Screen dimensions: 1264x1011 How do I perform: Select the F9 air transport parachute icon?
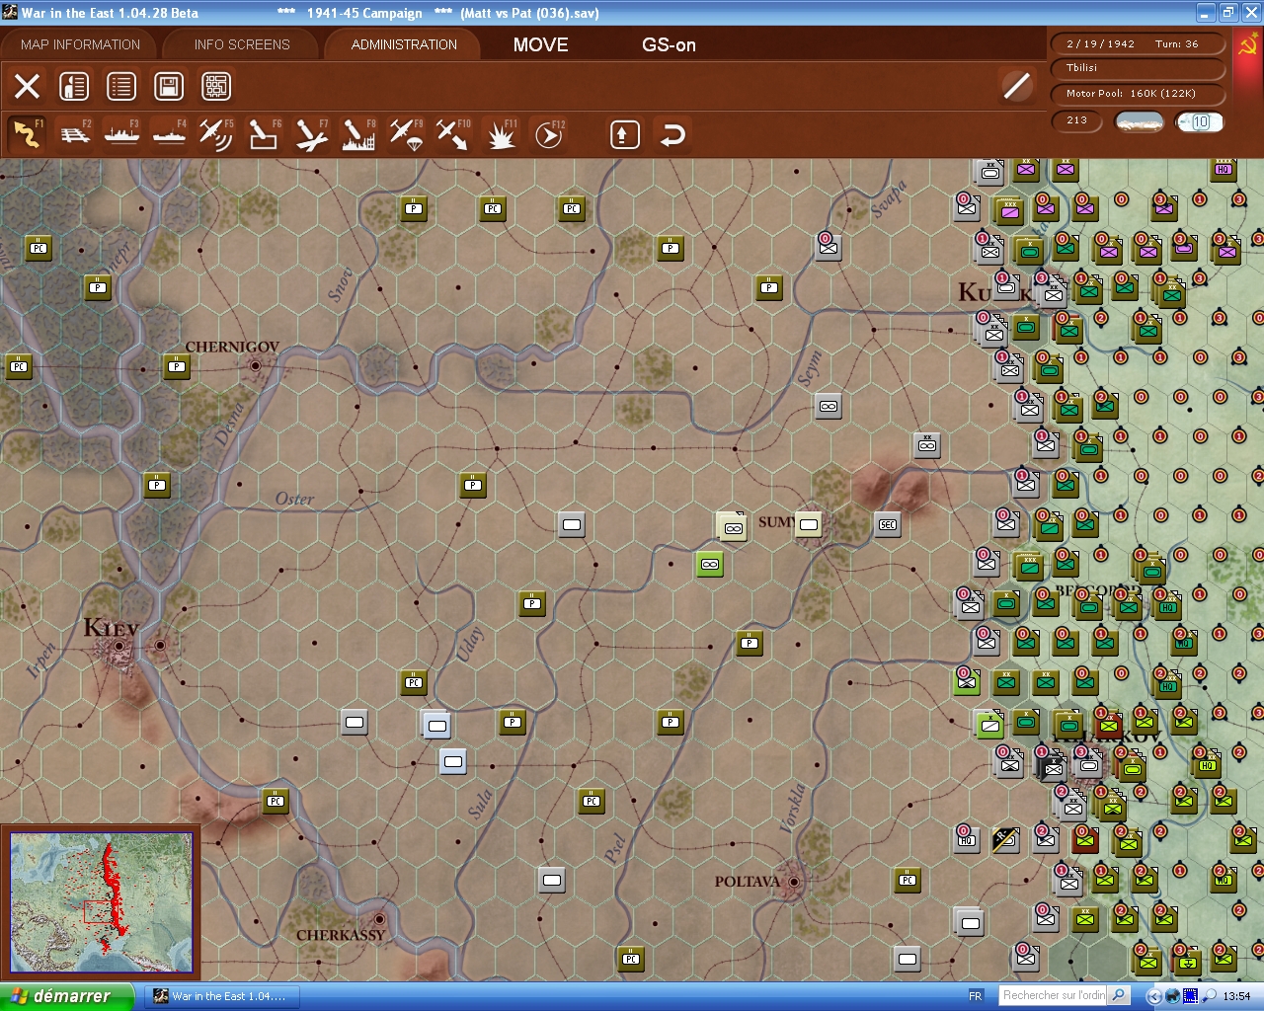[406, 134]
